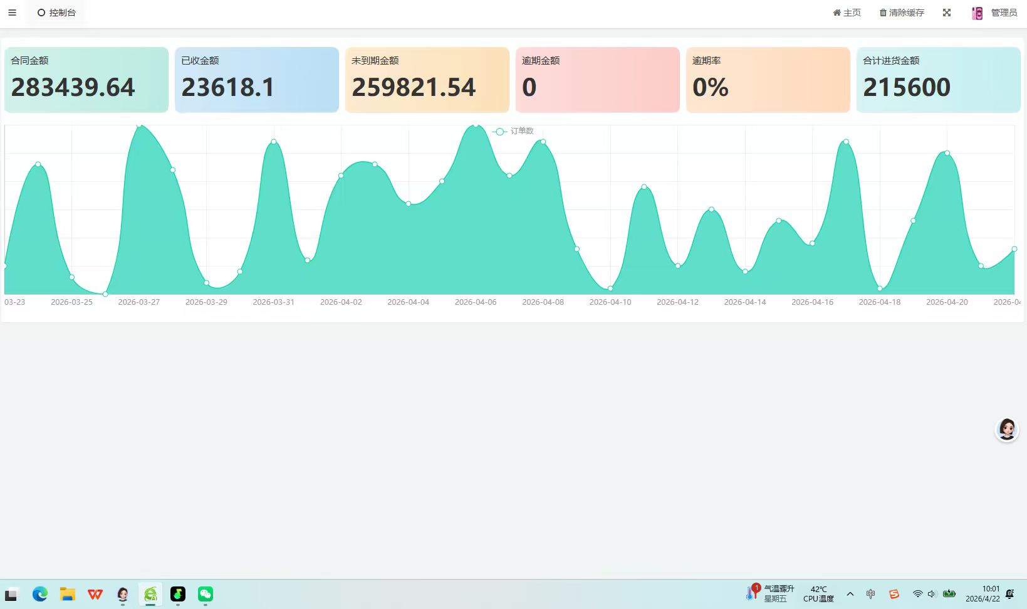Screen dimensions: 1027x609
Task: Go to 主页 home link
Action: 847,13
